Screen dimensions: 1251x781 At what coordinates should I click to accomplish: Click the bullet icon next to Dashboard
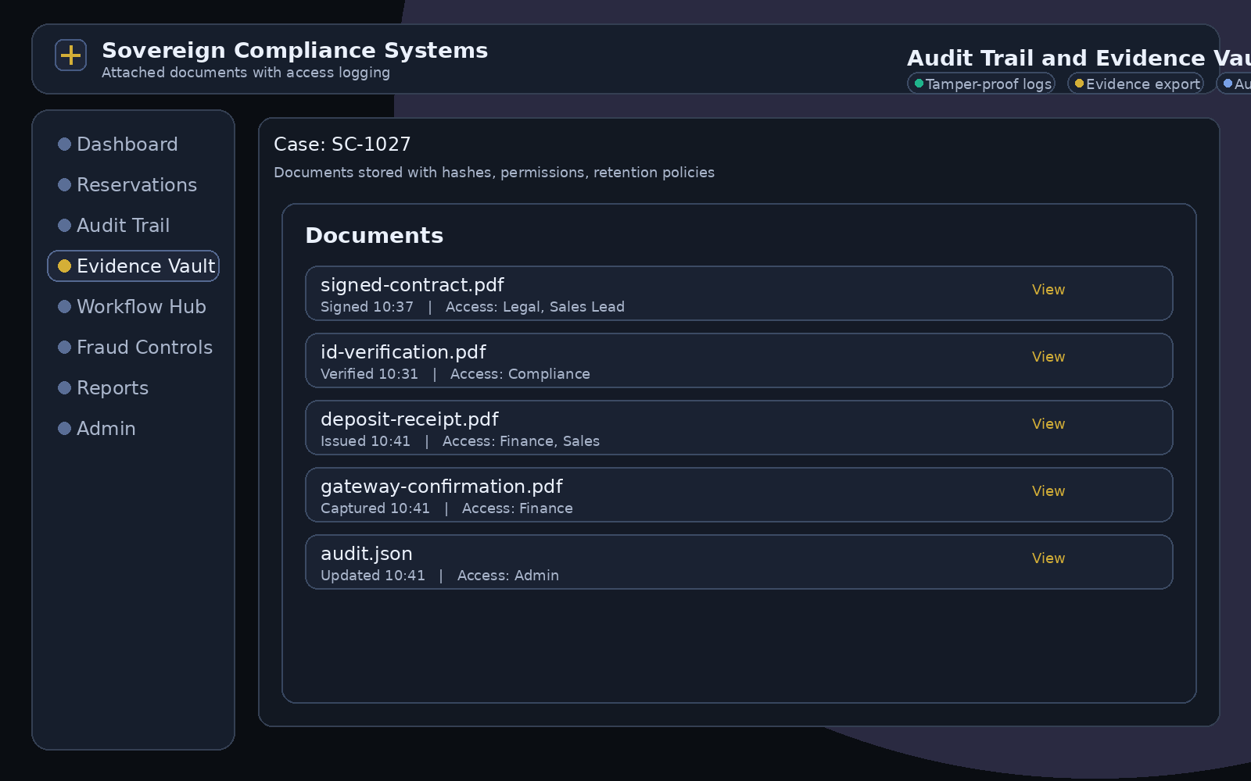(64, 144)
